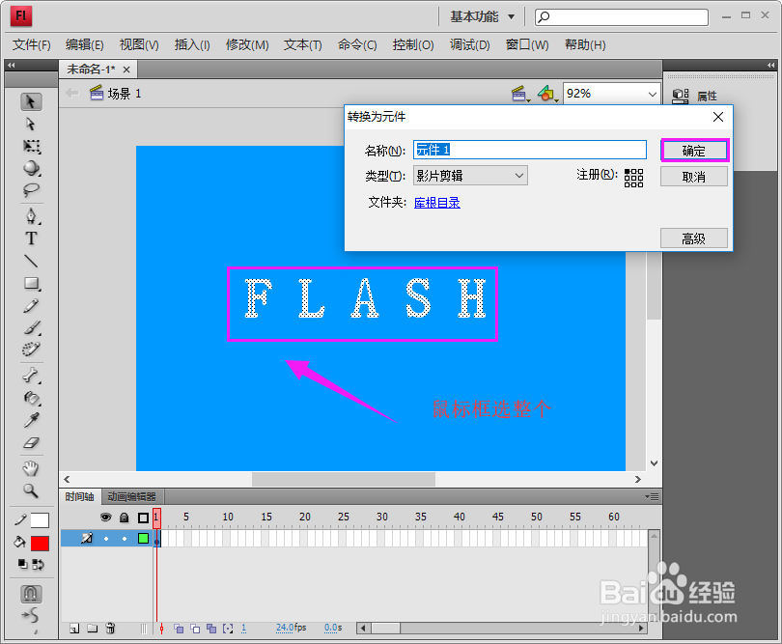The height and width of the screenshot is (644, 782).
Task: Click the Delete layer trash icon
Action: (x=111, y=629)
